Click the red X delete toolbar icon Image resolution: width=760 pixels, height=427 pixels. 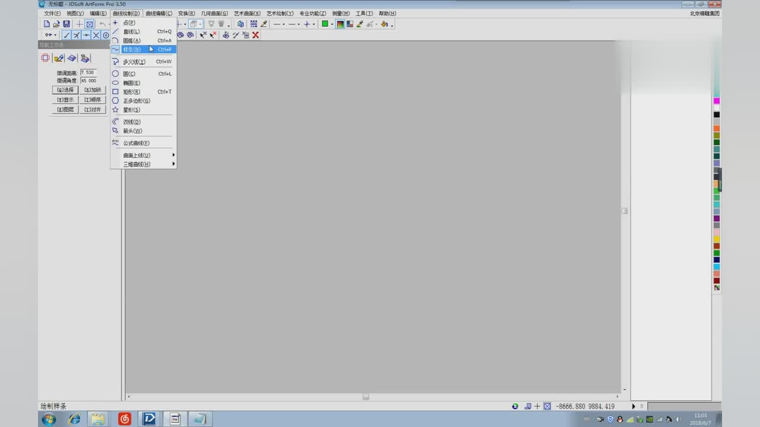tap(255, 35)
